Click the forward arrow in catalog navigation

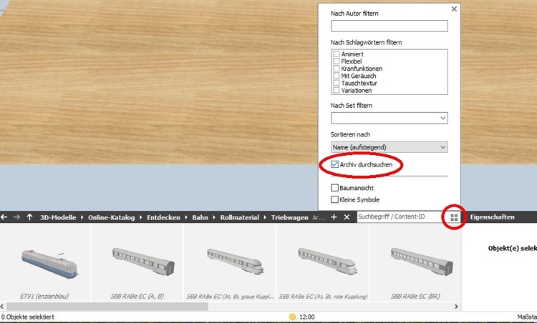click(16, 217)
